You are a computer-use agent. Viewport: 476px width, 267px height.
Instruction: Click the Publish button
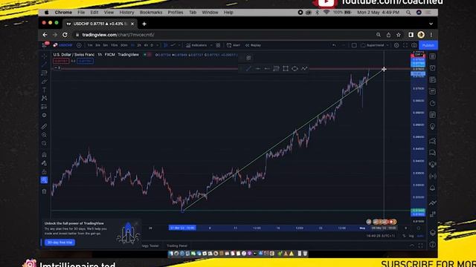tap(428, 45)
